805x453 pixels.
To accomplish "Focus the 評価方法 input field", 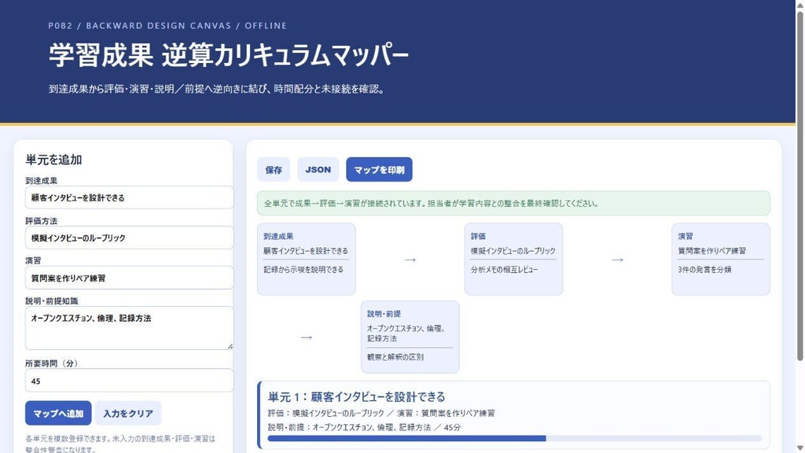I will point(130,238).
